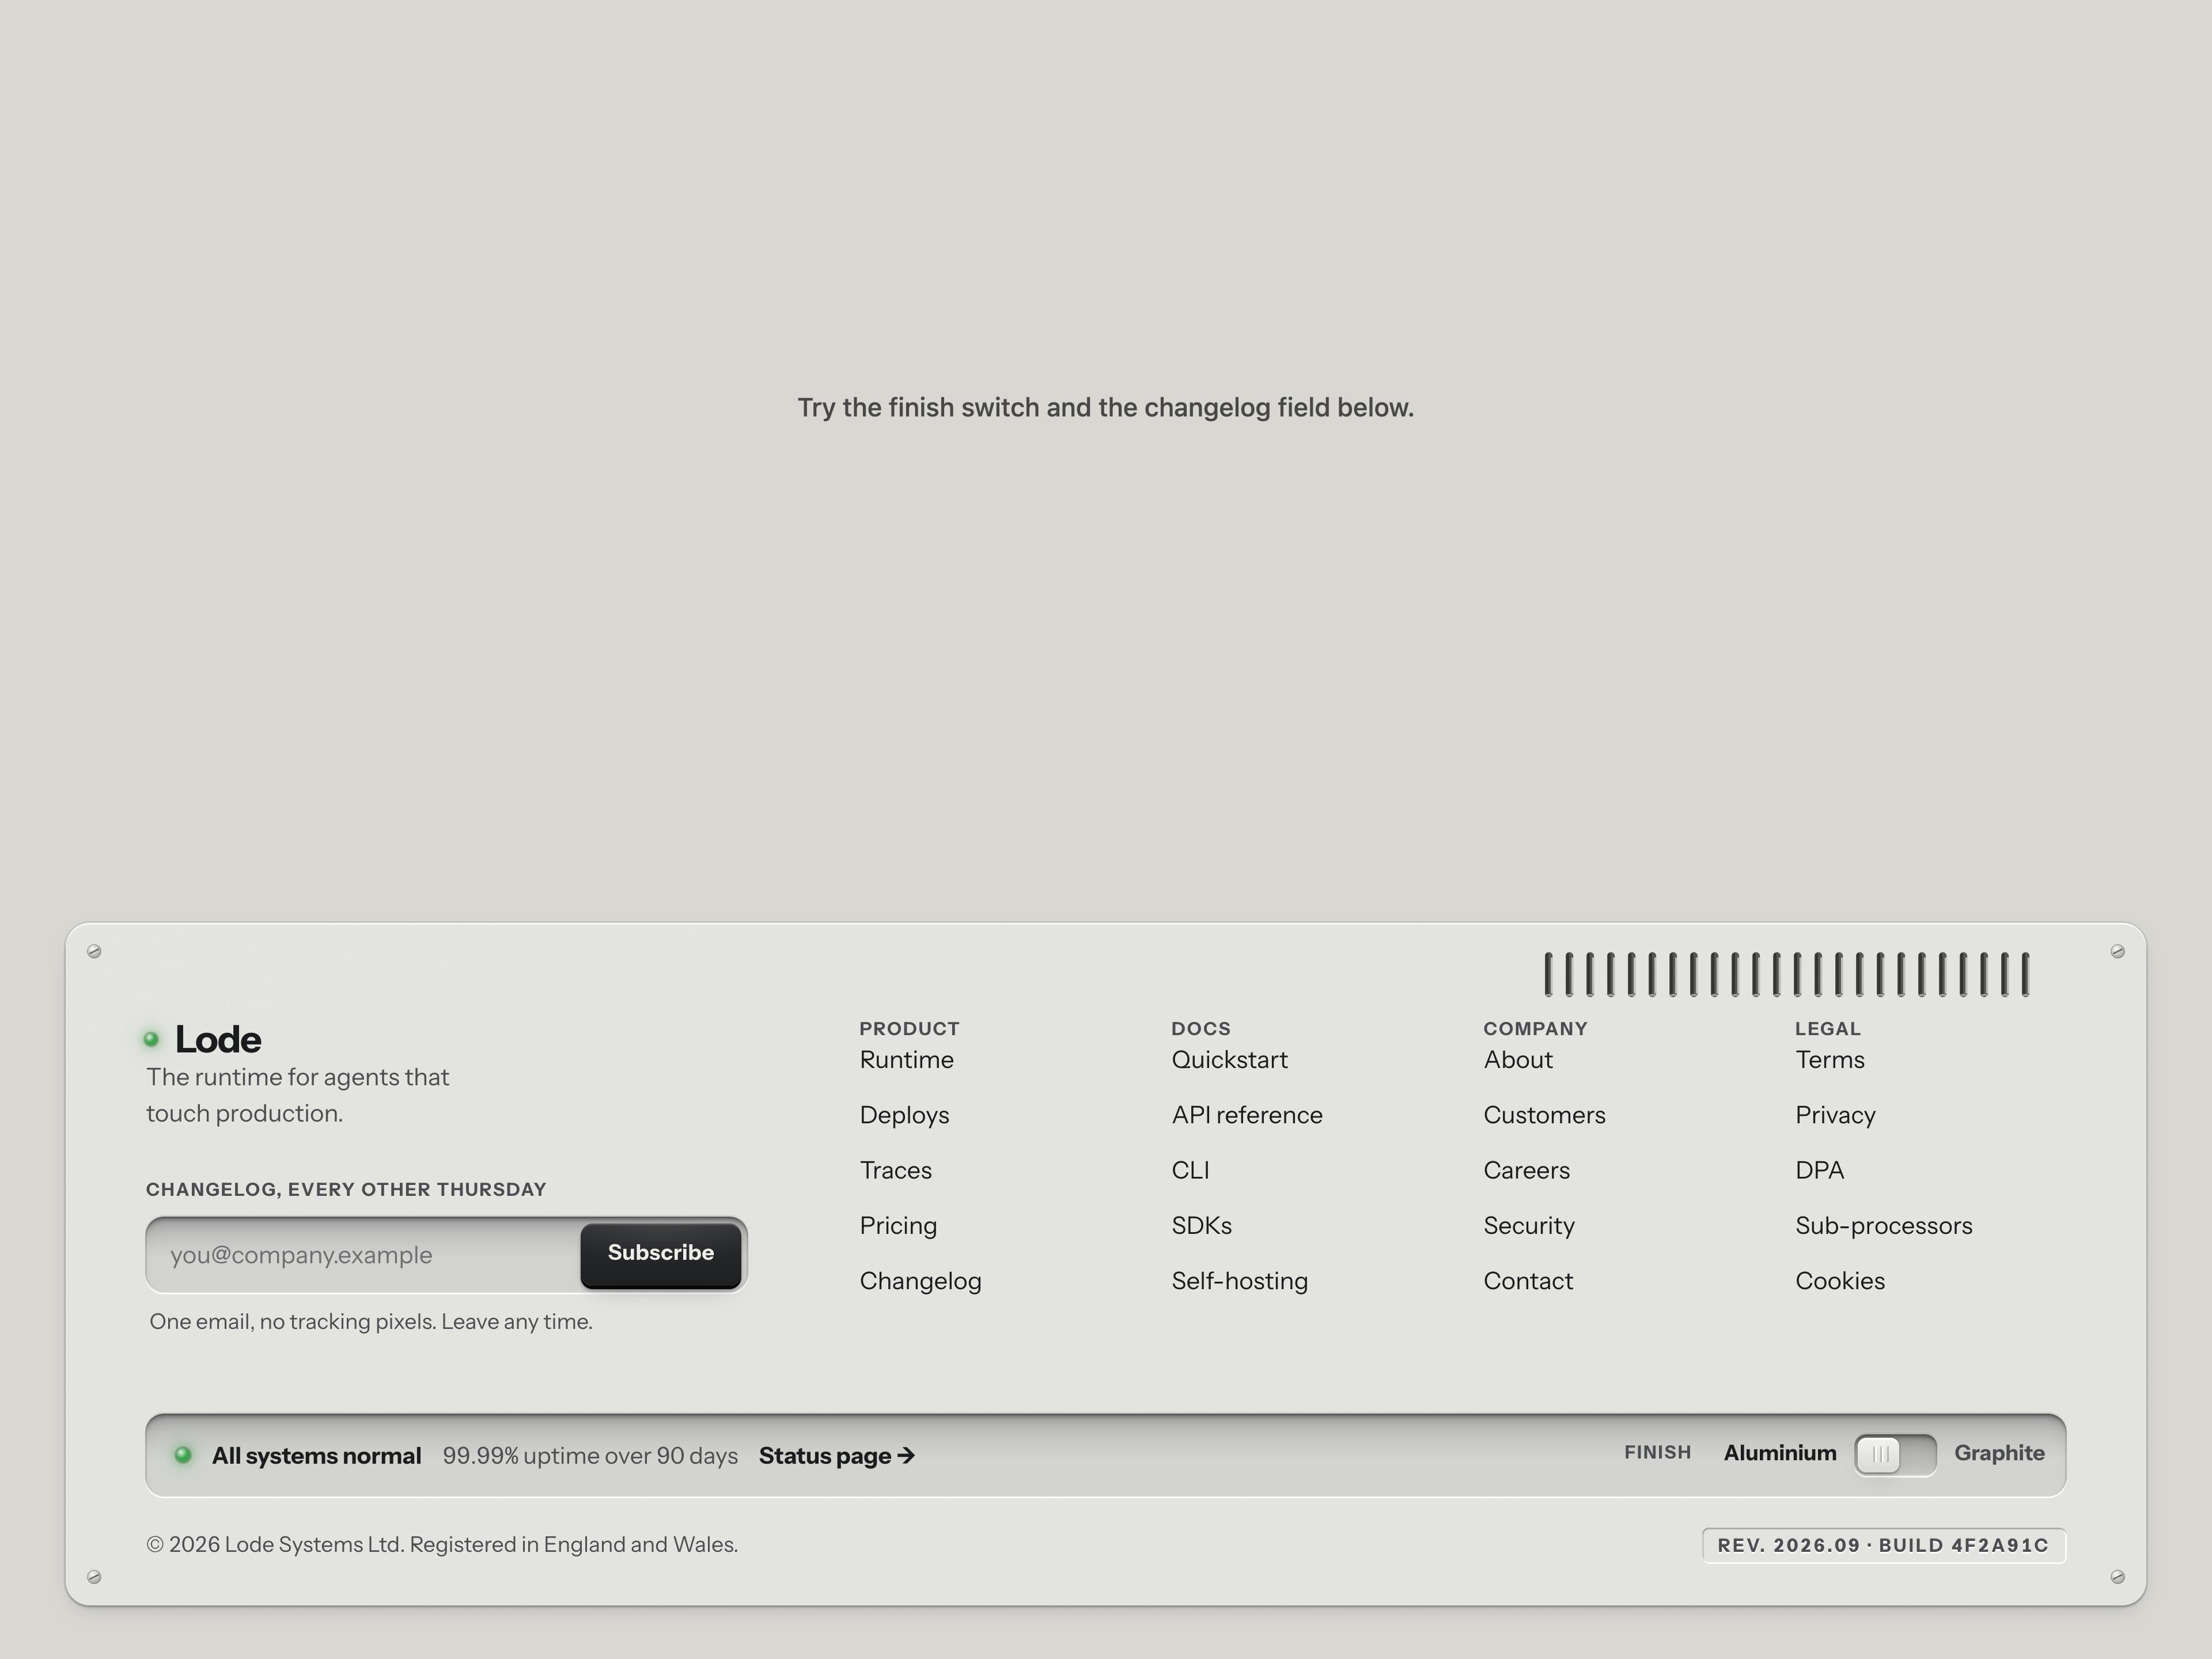Screen dimensions: 2212x1659
Task: Click the LEGAL column heading
Action: (1827, 1028)
